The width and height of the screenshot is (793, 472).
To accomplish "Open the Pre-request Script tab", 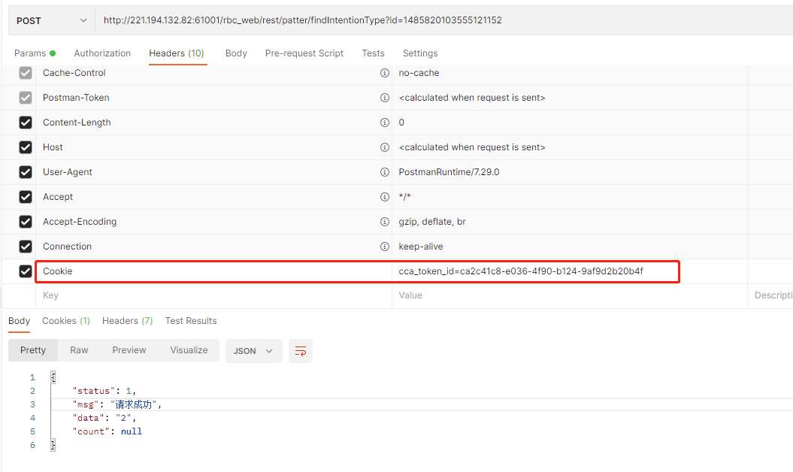I will pyautogui.click(x=304, y=53).
